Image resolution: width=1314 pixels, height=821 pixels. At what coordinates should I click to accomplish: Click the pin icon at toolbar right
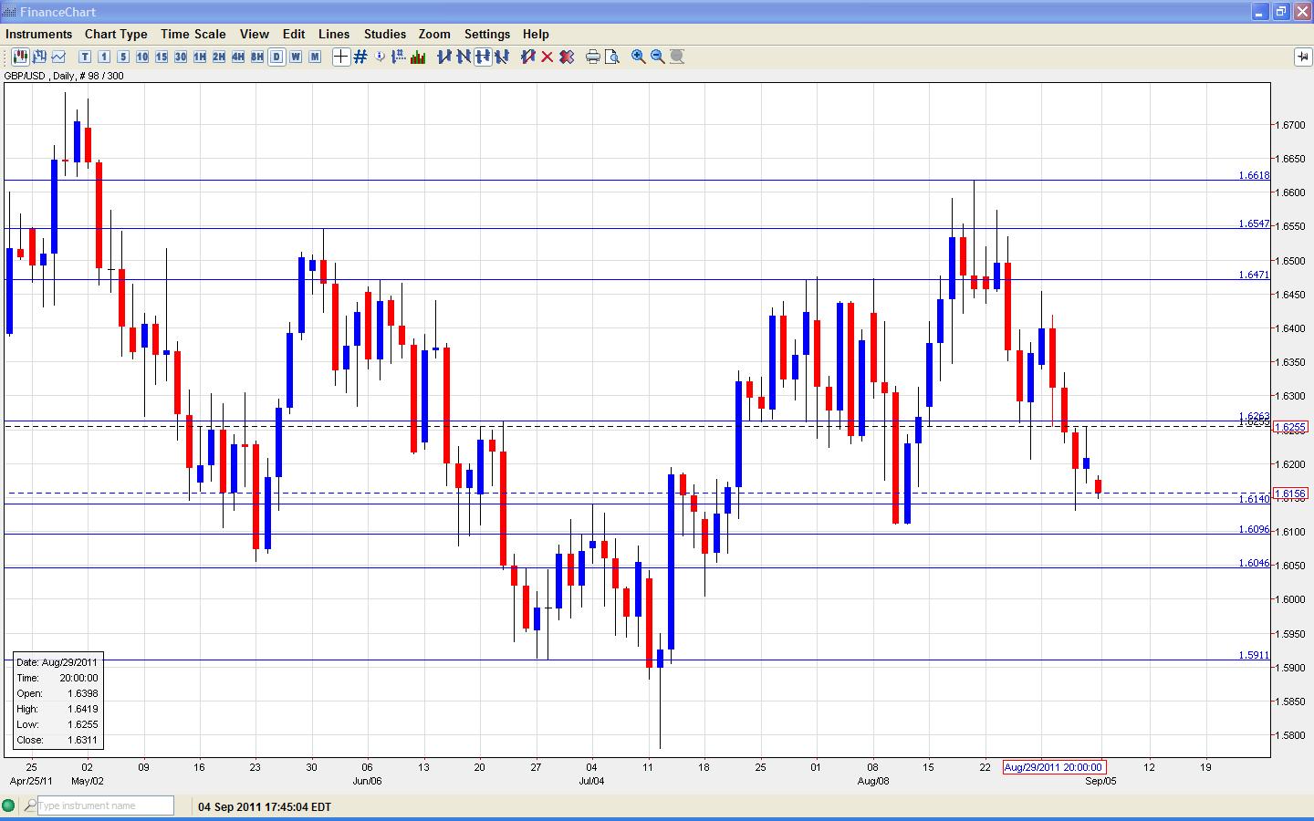[1302, 57]
